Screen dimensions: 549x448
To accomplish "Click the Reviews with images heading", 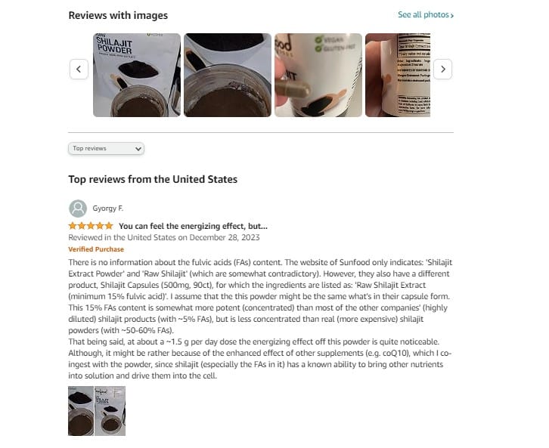I will click(x=118, y=15).
